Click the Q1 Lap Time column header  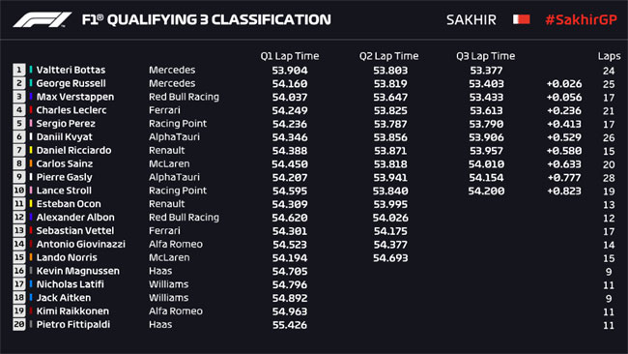point(290,56)
